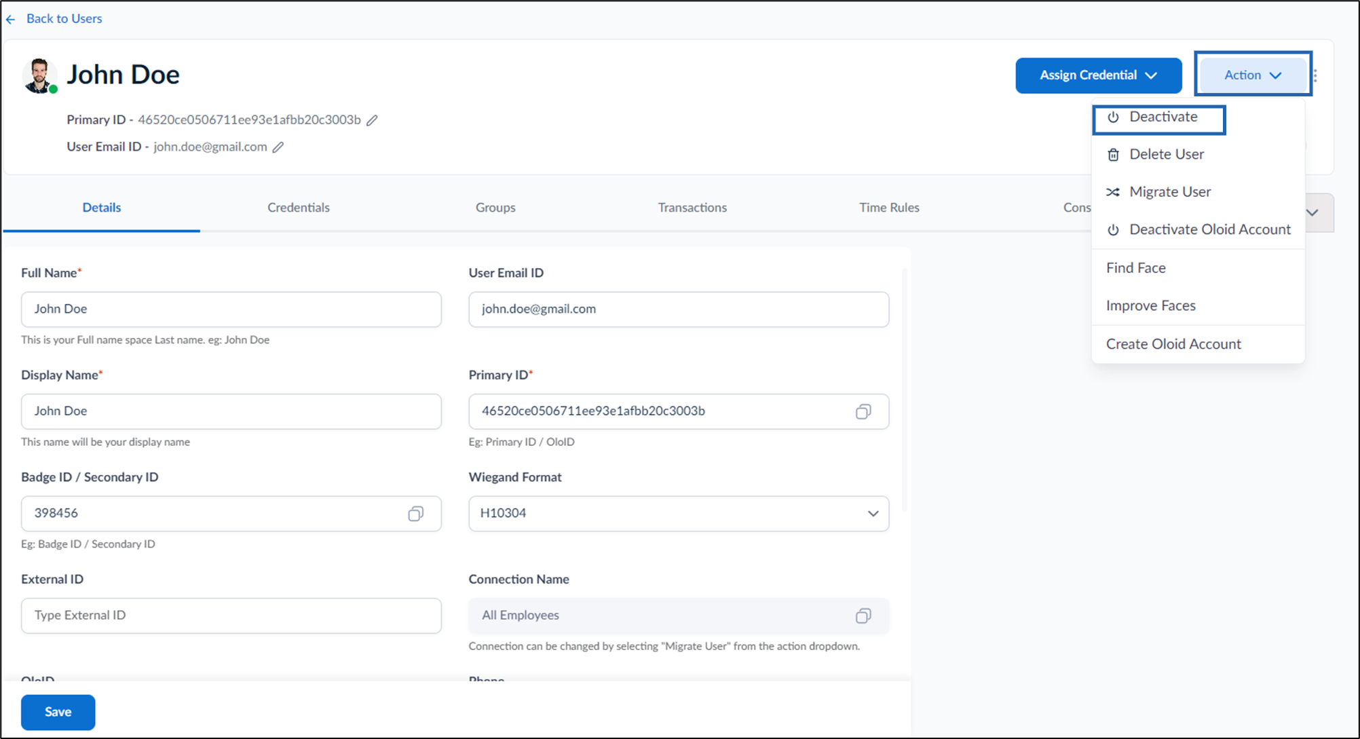Expand the tabs overflow chevron

pyautogui.click(x=1314, y=212)
